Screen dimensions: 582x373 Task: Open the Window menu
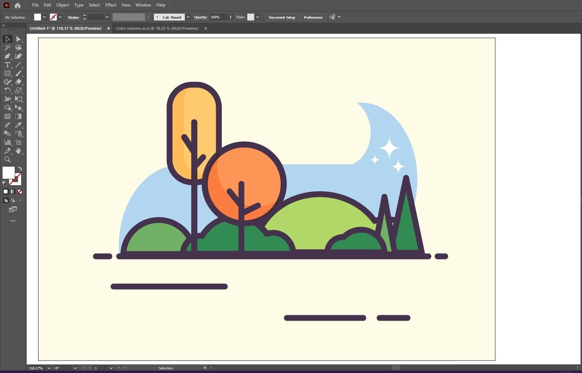143,5
